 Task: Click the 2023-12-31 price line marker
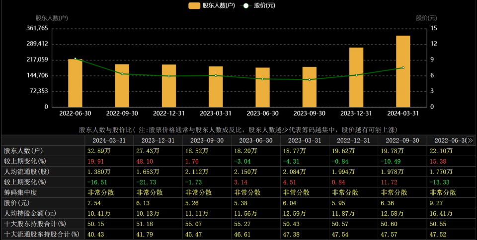[356, 75]
